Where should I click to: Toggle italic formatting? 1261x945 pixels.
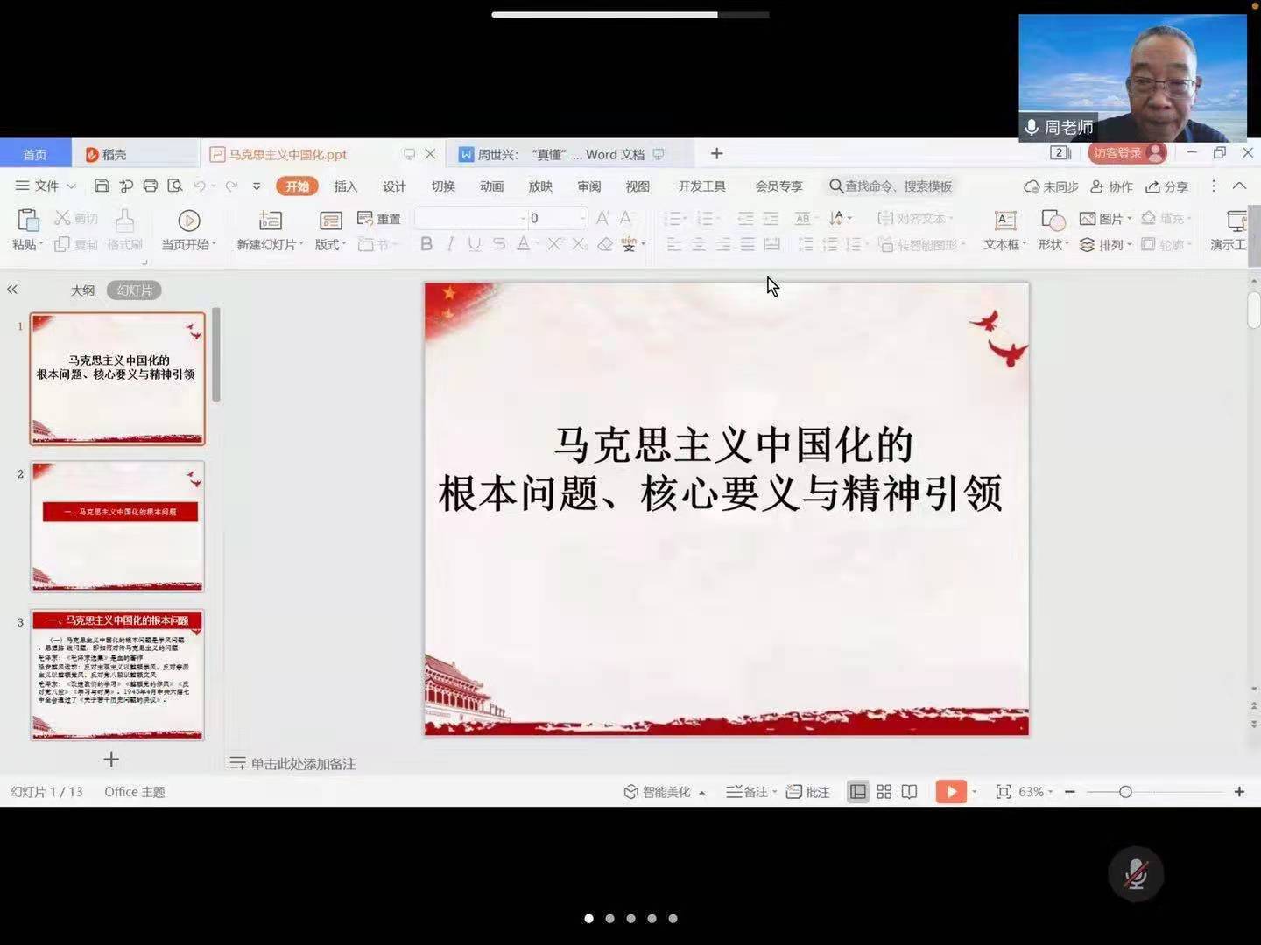point(450,244)
